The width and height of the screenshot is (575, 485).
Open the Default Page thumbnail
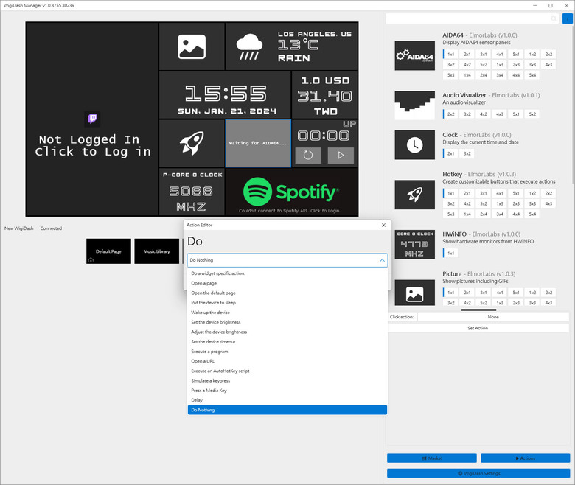[x=108, y=251]
